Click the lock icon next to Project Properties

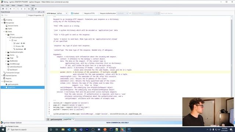pyautogui.click(x=43, y=15)
